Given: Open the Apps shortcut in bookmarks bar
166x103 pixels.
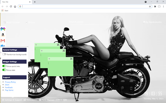Looking at the screenshot, I should coord(5,11).
